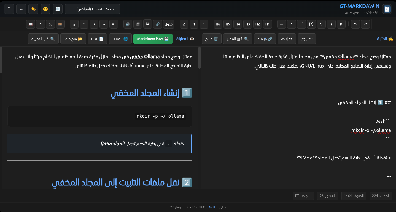Insert audio with the speaker icon
396x212 pixels.
(128, 24)
